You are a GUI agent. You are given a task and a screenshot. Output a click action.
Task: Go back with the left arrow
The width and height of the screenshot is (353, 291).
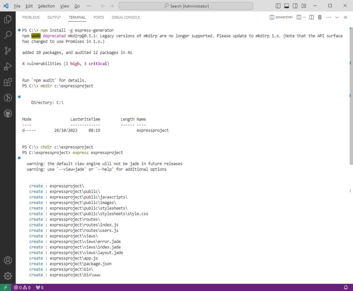click(103, 6)
